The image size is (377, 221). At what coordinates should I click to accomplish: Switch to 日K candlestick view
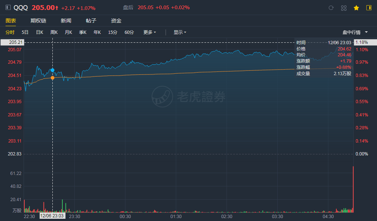(39, 32)
